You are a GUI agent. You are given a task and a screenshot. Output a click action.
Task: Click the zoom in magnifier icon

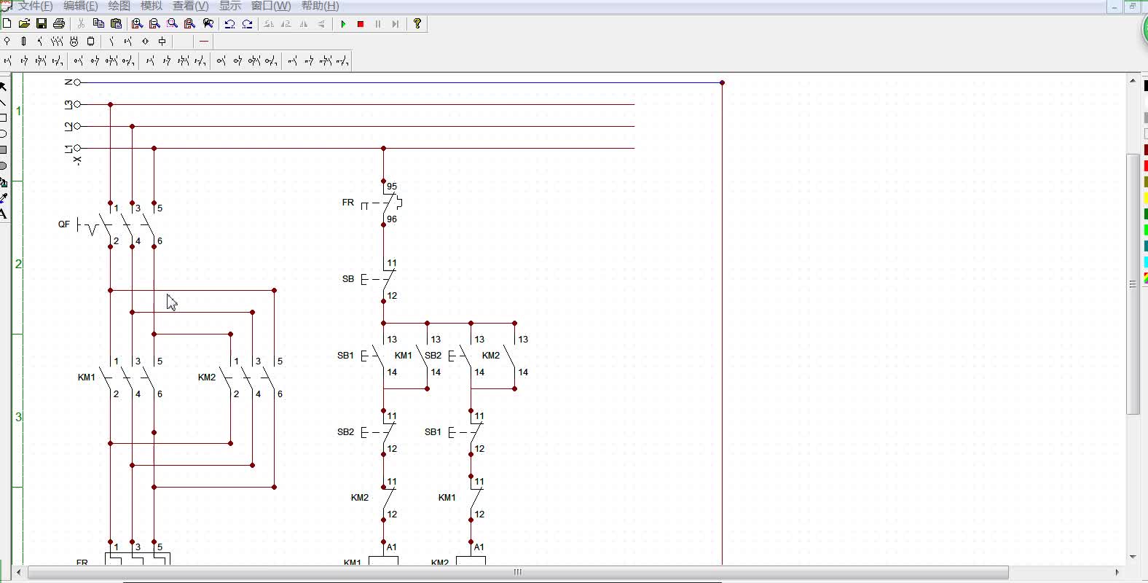[x=137, y=24]
